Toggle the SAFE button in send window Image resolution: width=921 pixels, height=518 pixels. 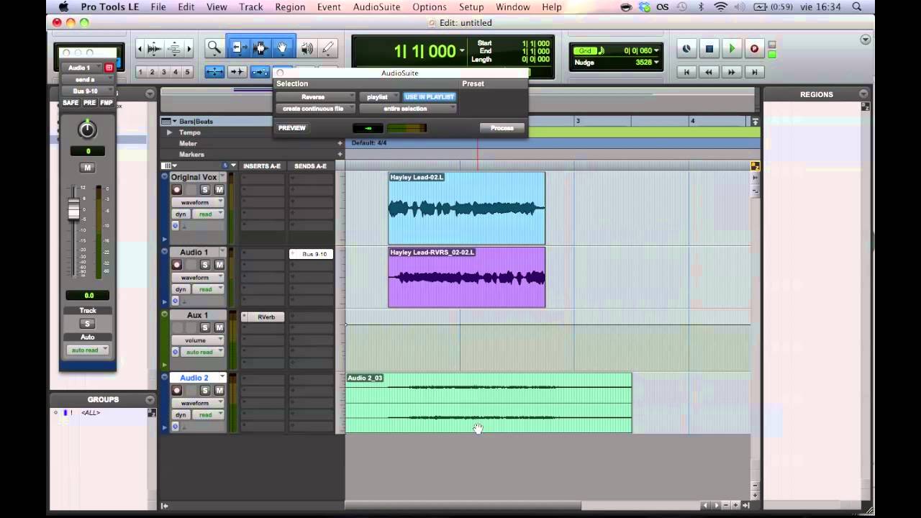(71, 103)
